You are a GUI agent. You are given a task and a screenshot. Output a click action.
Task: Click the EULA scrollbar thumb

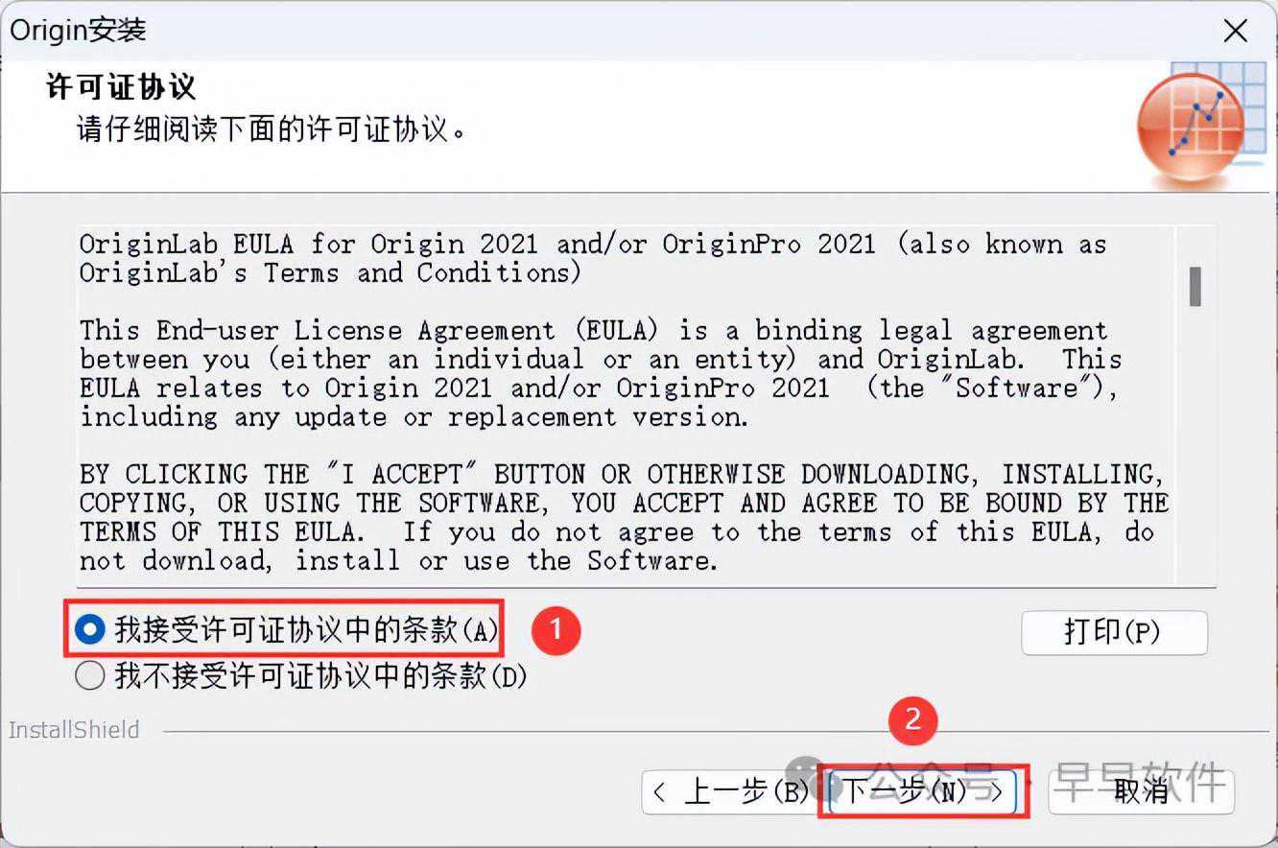click(1195, 286)
